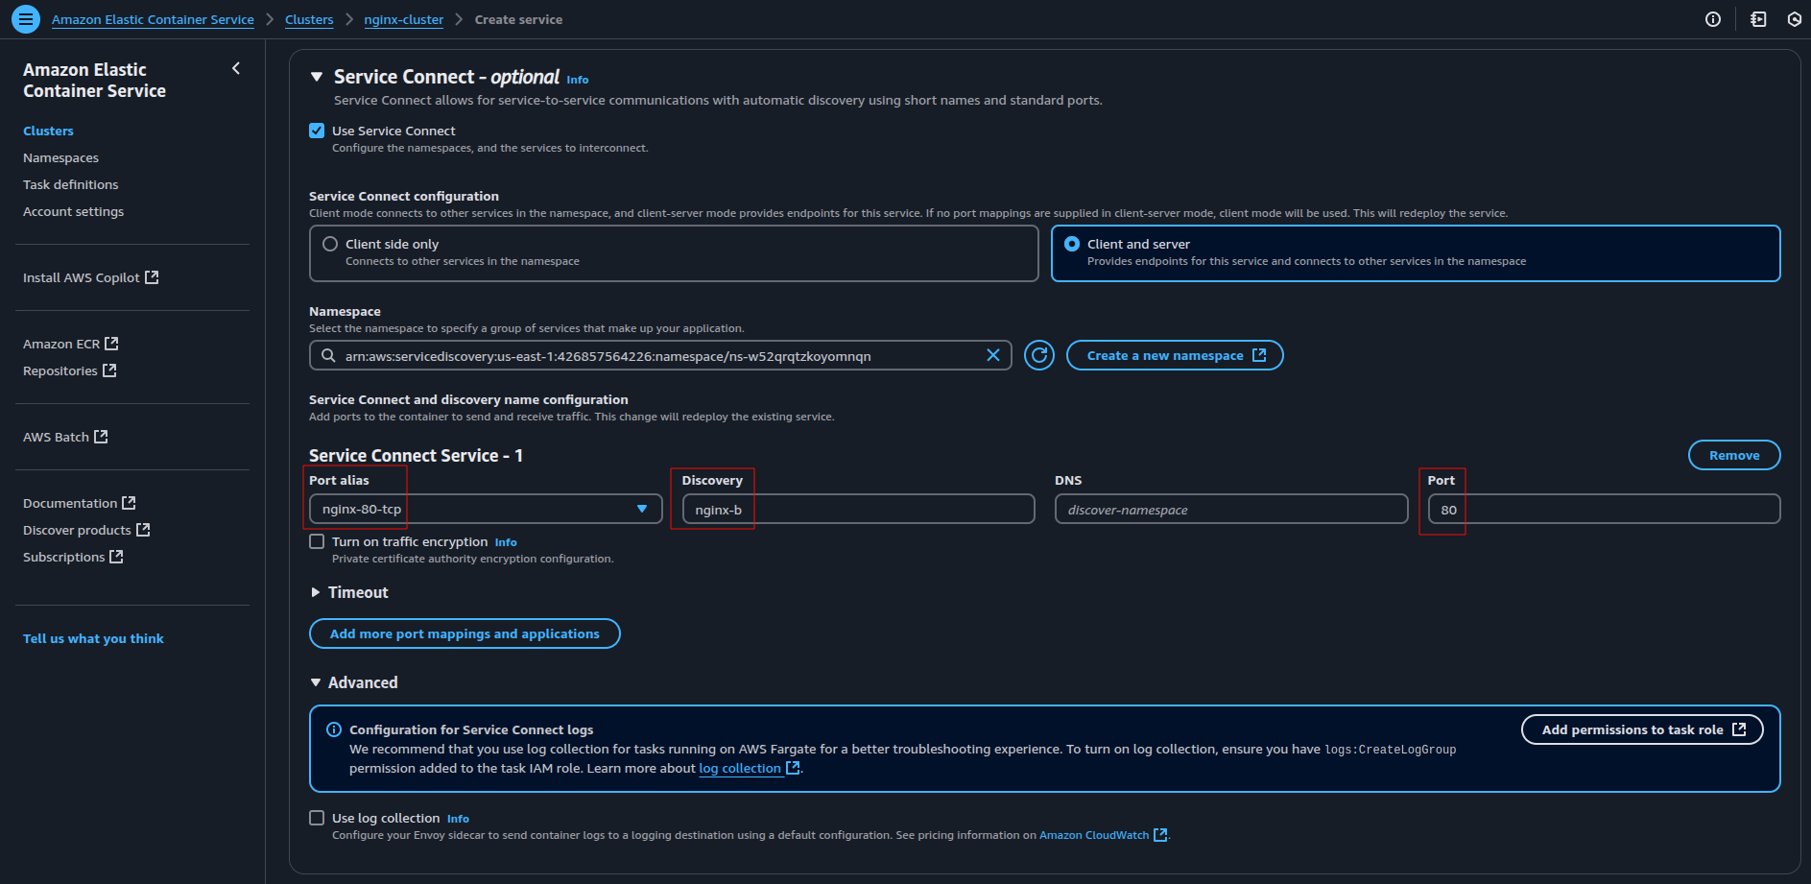Collapse the Advanced section
Image resolution: width=1811 pixels, height=884 pixels.
point(316,682)
